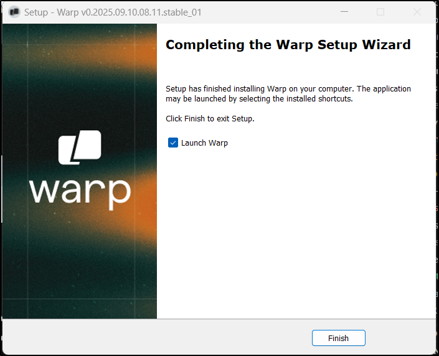
Task: Click the 'Click Finish to exit Setup.' text
Action: pos(210,119)
